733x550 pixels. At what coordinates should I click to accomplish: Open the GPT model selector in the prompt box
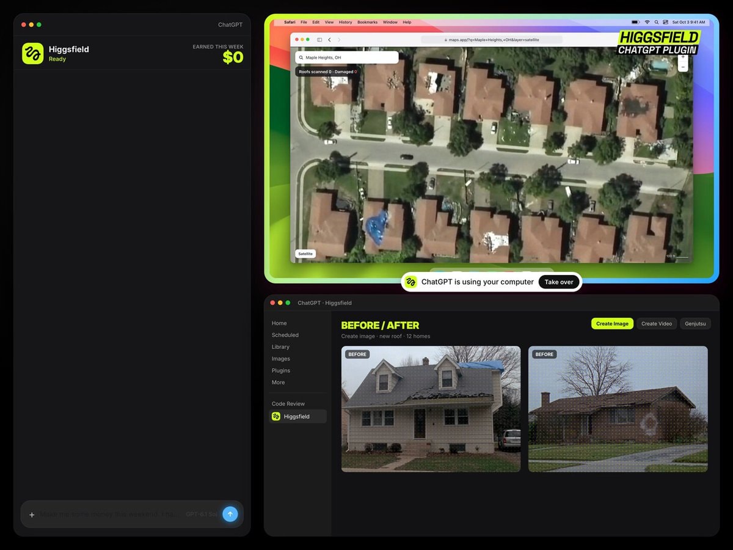tap(202, 515)
